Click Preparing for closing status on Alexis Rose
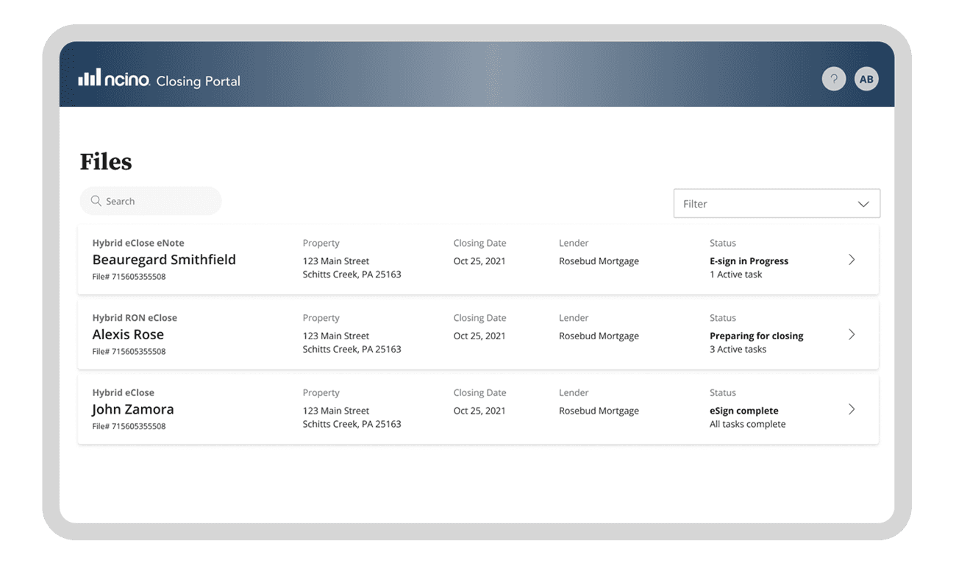This screenshot has width=956, height=566. tap(756, 336)
